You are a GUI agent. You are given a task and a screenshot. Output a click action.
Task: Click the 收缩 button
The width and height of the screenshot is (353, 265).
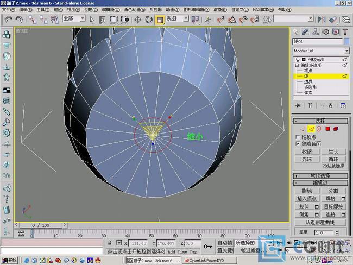click(x=307, y=152)
